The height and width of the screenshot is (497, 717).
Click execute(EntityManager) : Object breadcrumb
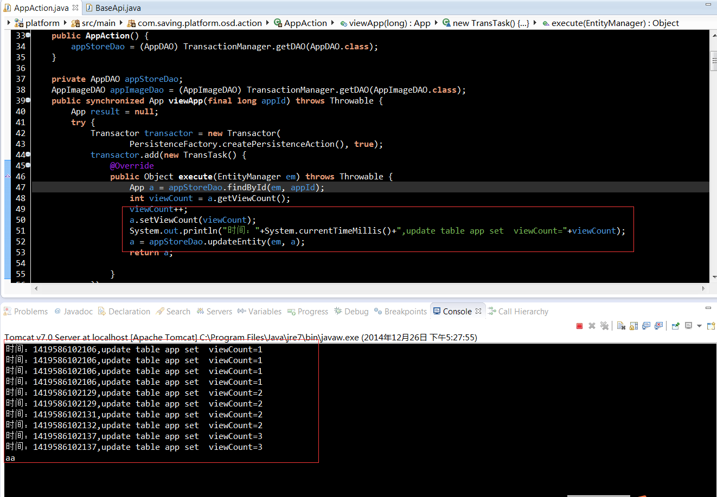tap(610, 23)
